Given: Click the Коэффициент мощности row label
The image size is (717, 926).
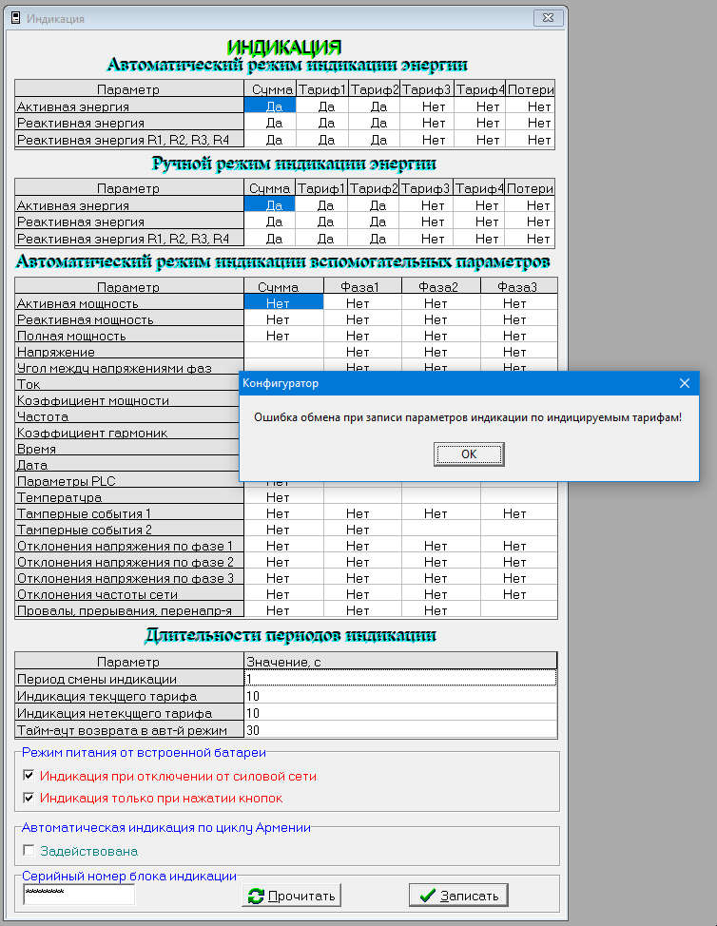Looking at the screenshot, I should pyautogui.click(x=129, y=400).
